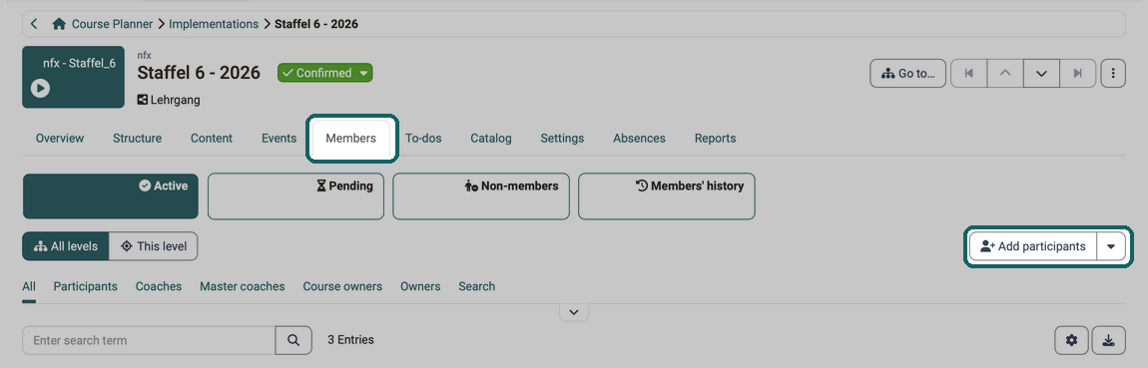Jump to the first implementation element

pos(968,73)
